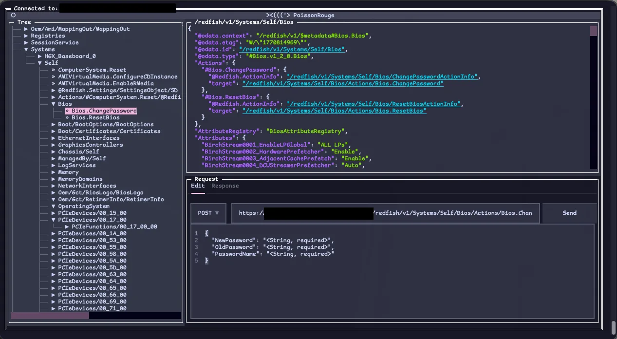617x339 pixels.
Task: Expand the HGX_Baseboard_0 node
Action: click(40, 56)
